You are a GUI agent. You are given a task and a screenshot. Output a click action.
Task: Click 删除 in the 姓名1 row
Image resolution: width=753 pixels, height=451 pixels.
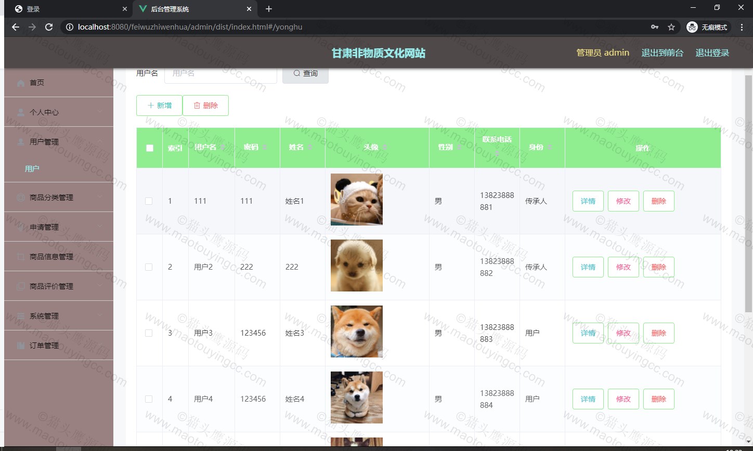(x=659, y=201)
